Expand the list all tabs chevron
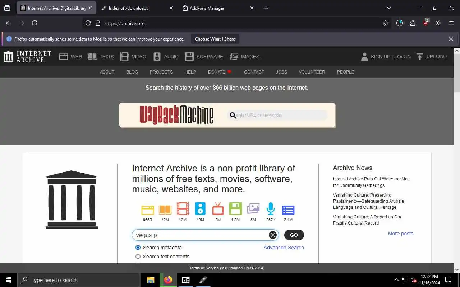 (x=388, y=8)
